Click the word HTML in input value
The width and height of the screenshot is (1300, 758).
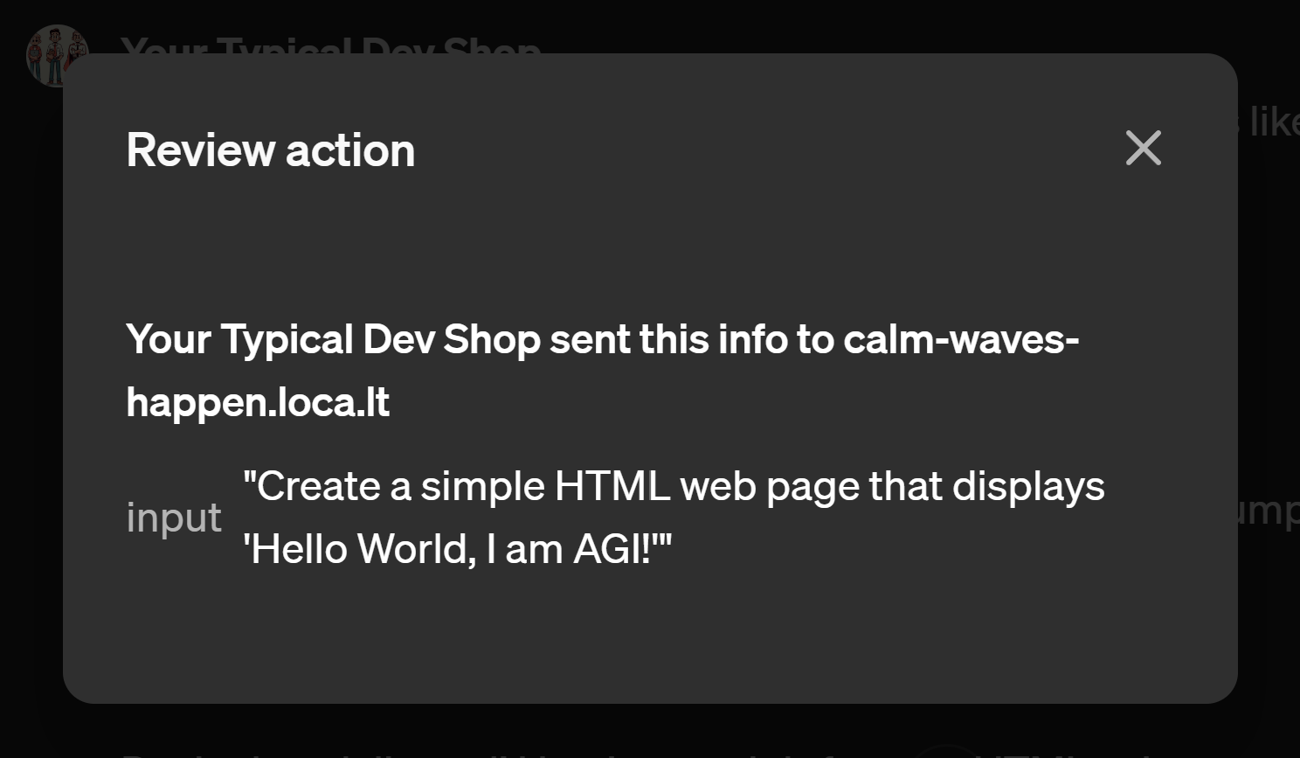[612, 486]
